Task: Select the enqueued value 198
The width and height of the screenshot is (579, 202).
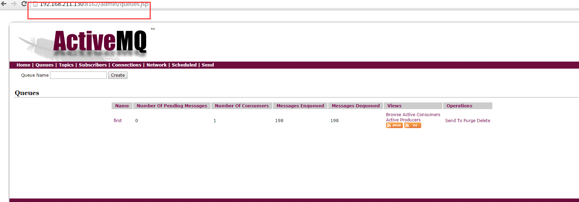Action: click(279, 121)
